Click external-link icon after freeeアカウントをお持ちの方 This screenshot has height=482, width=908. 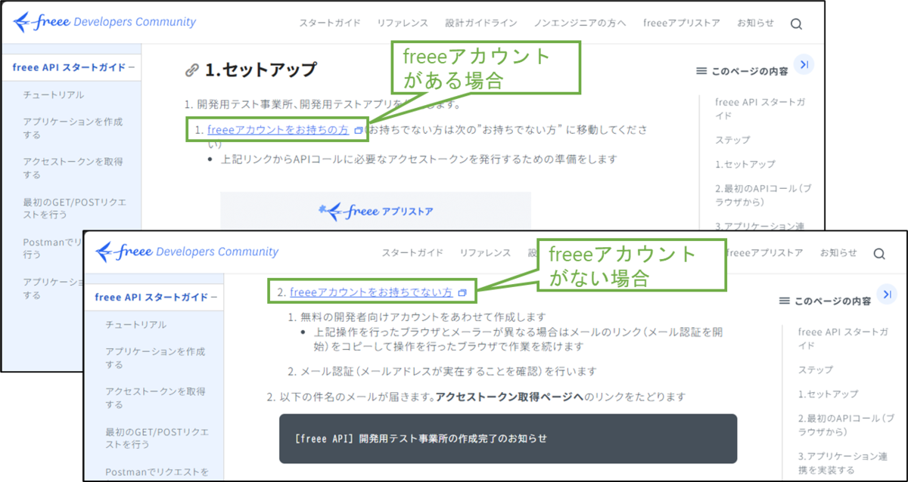[x=359, y=131]
